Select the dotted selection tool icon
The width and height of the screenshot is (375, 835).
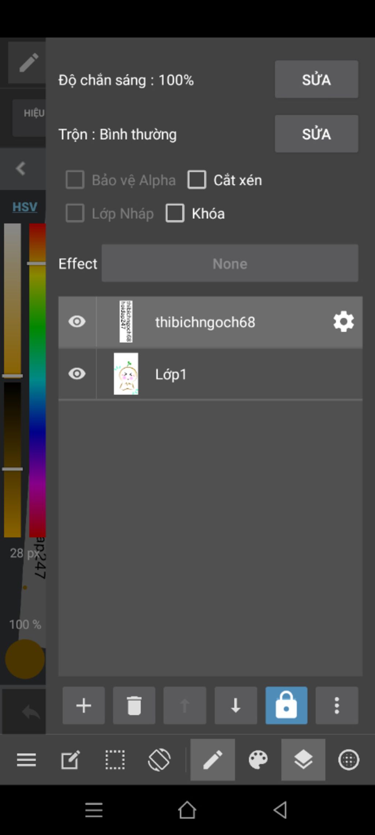click(115, 759)
